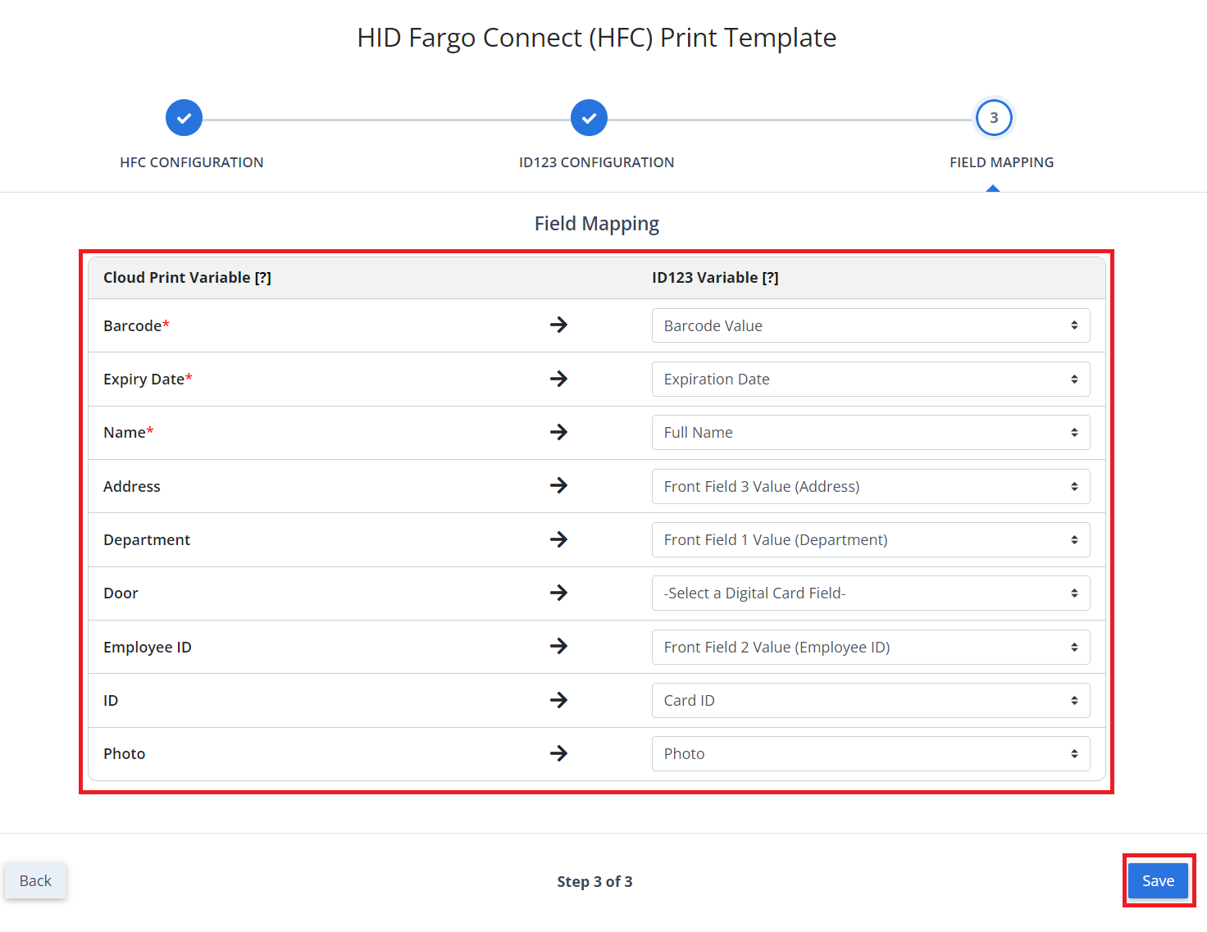The image size is (1207, 932).
Task: Open the Select a Digital Card Field dropdown
Action: pyautogui.click(x=871, y=593)
